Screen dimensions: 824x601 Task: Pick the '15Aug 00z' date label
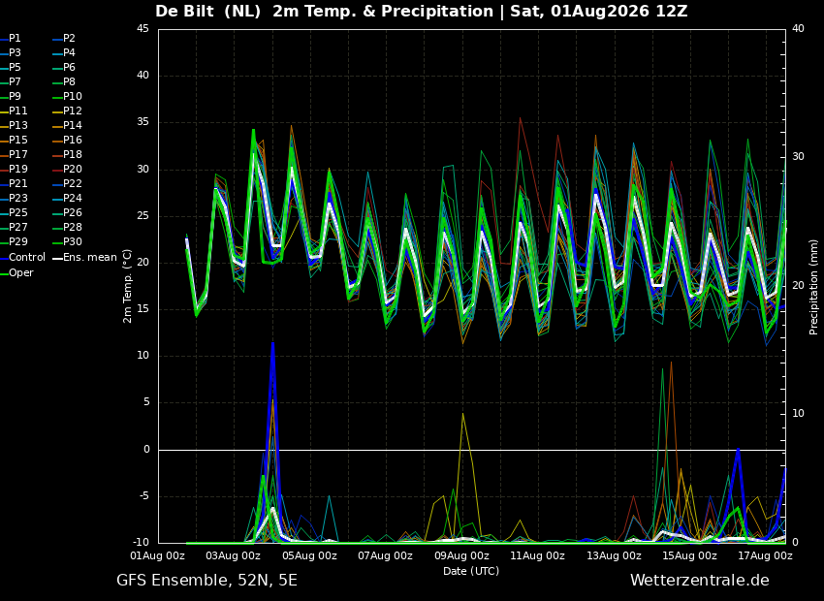click(x=689, y=555)
